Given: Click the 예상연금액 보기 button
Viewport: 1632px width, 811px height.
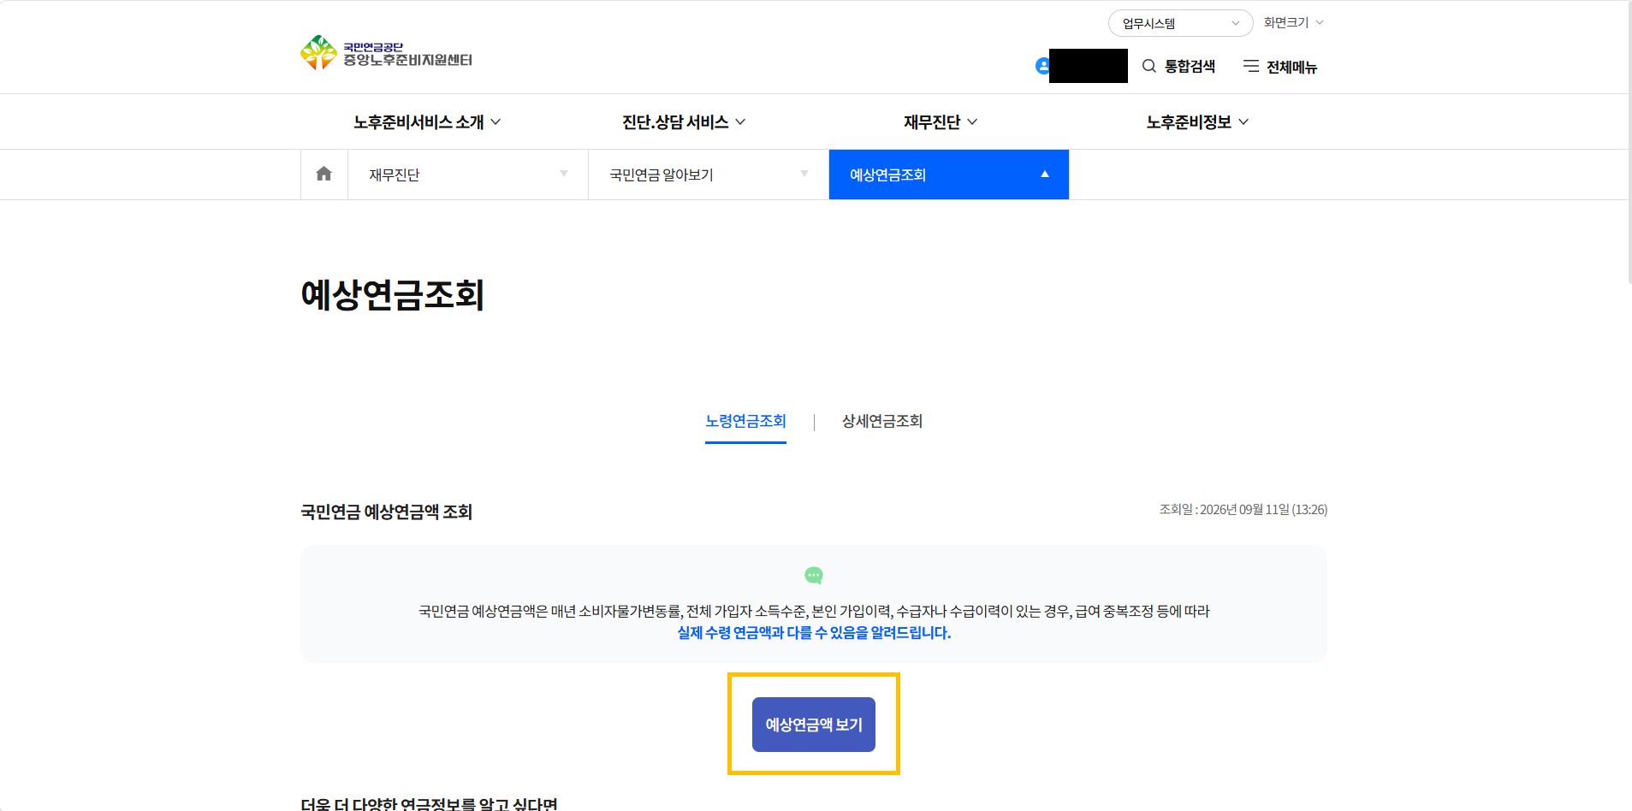Looking at the screenshot, I should tap(814, 725).
